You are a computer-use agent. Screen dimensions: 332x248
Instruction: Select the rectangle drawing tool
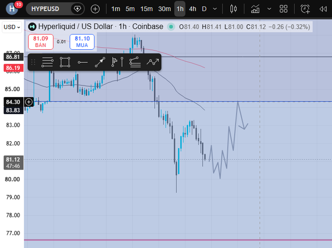click(x=65, y=62)
